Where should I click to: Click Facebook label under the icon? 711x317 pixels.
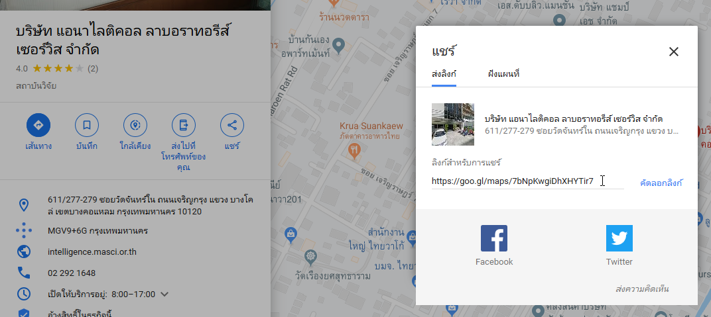[494, 262]
